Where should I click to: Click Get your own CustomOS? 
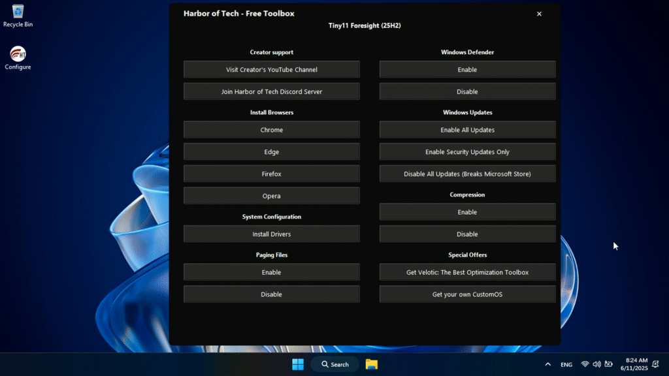pyautogui.click(x=468, y=294)
